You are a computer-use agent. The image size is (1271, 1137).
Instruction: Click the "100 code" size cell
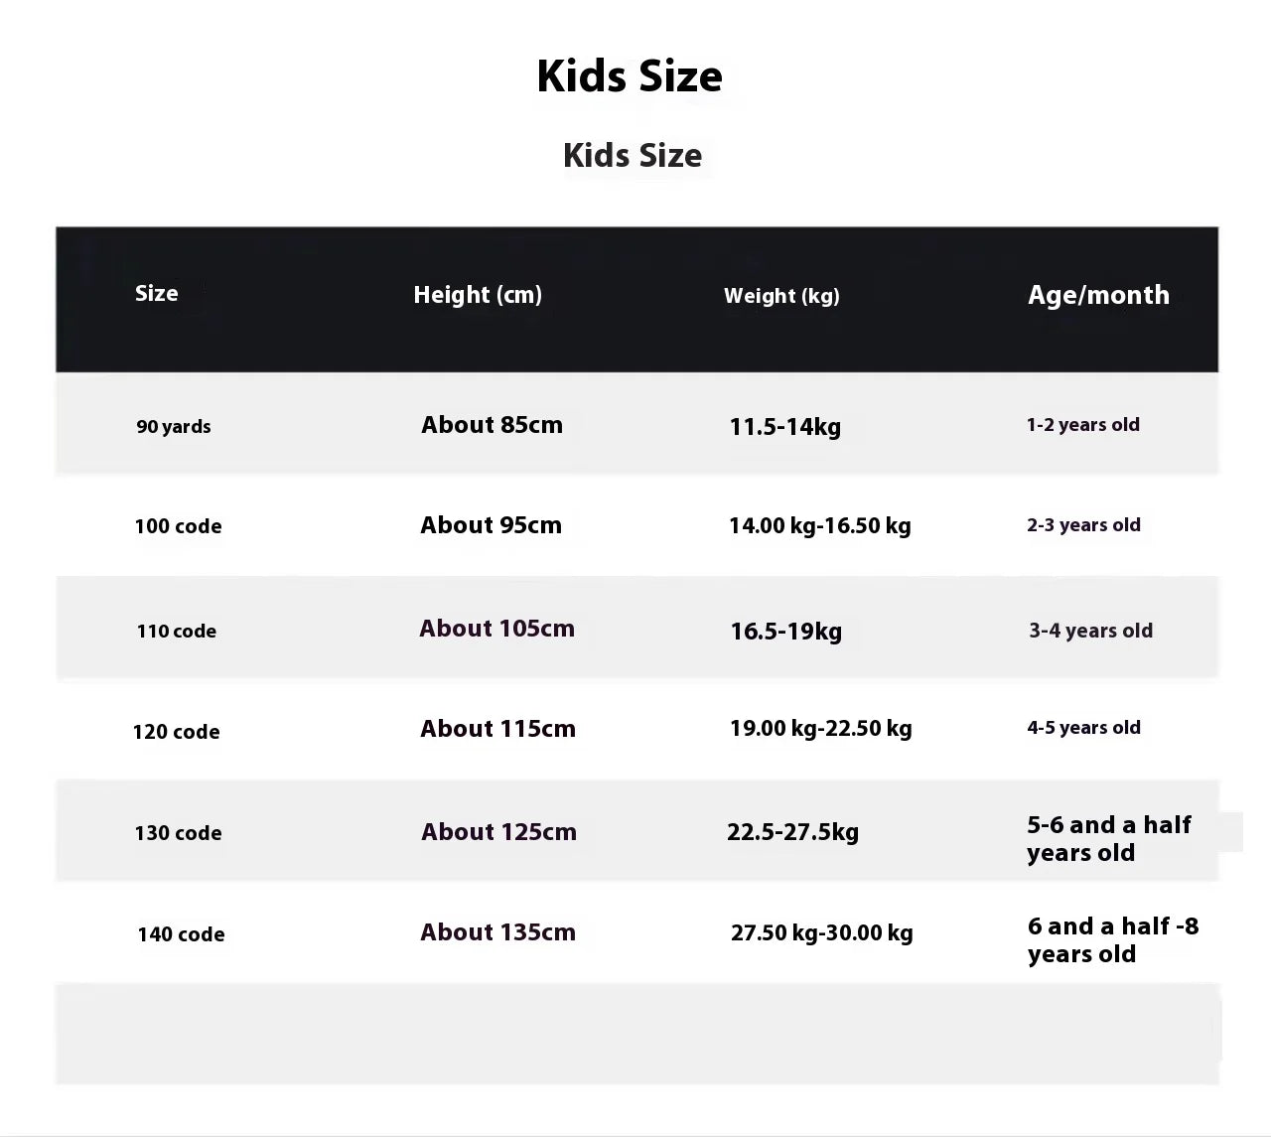point(178,526)
